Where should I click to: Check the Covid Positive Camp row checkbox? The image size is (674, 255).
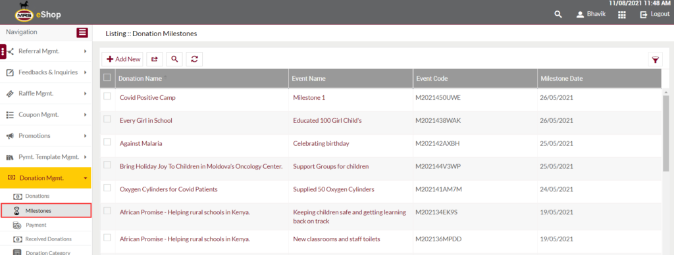(x=107, y=96)
